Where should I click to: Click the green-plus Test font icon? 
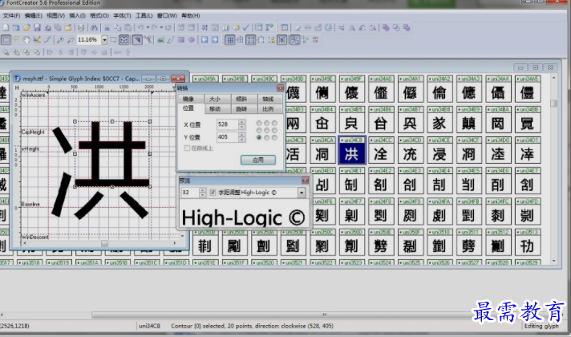pyautogui.click(x=269, y=27)
